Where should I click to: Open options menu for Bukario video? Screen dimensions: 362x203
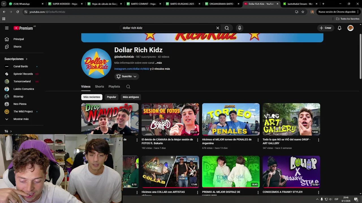[197, 140]
